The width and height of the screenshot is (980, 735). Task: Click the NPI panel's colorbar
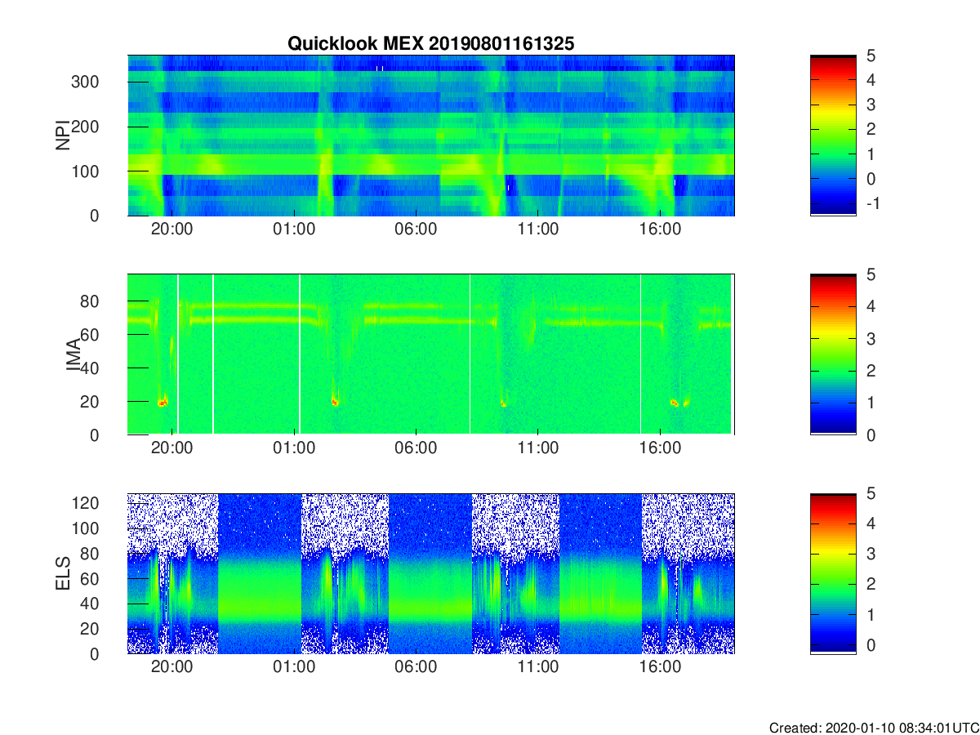point(833,136)
